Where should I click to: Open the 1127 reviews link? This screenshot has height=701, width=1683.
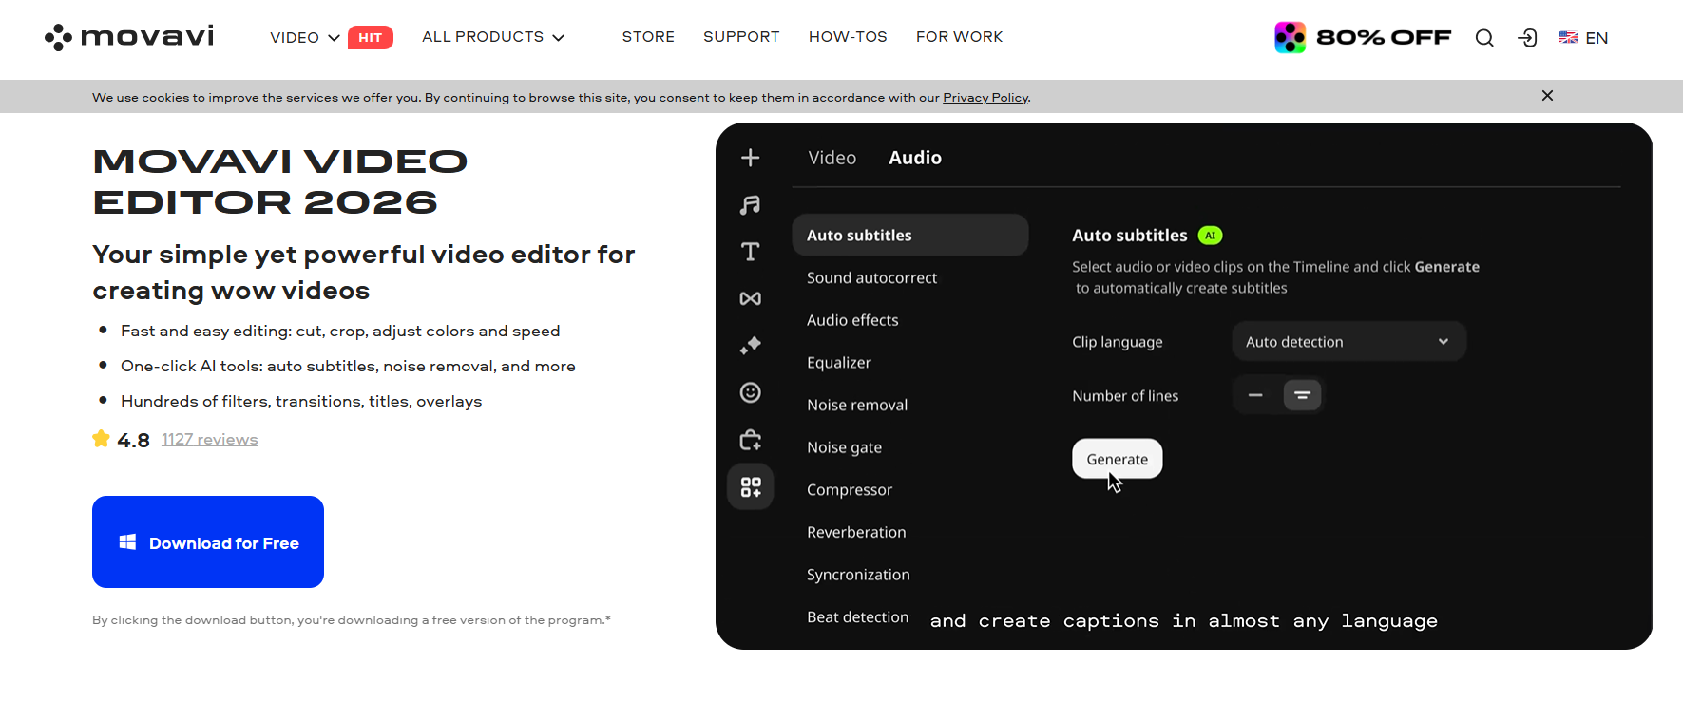tap(209, 440)
